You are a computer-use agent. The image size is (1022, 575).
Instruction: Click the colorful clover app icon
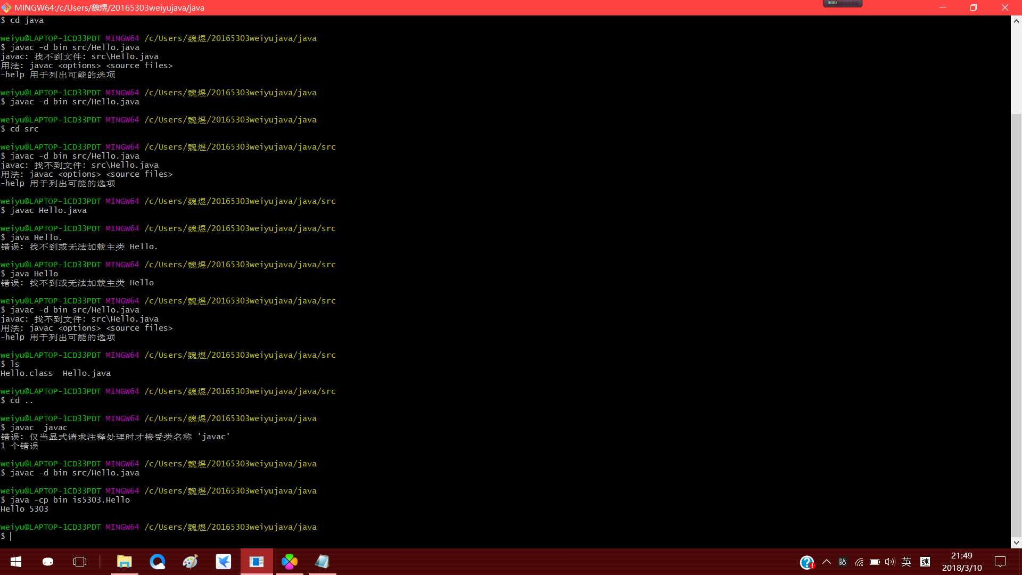click(x=290, y=562)
